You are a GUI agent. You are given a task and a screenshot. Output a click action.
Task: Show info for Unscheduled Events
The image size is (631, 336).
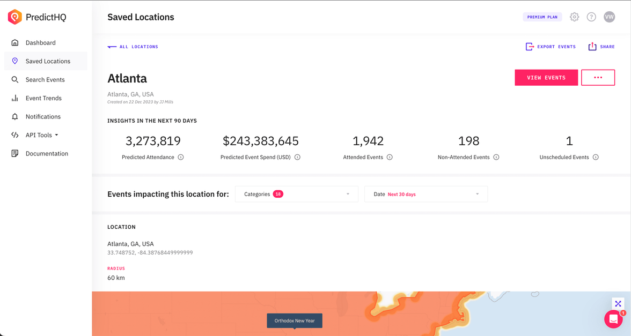pos(596,158)
